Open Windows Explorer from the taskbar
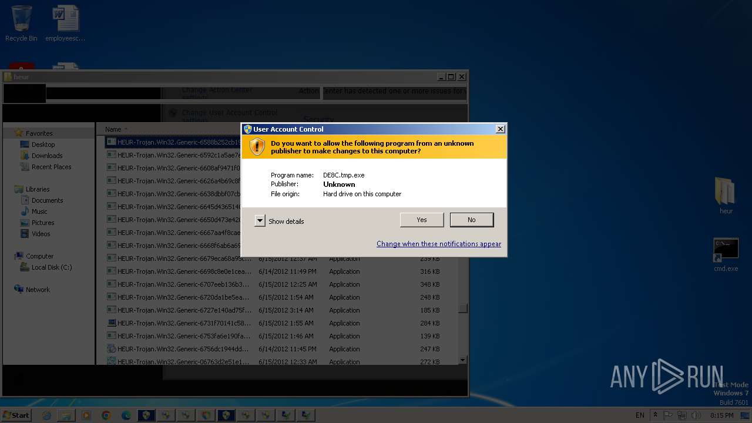Screen dimensions: 752x423 pos(66,415)
